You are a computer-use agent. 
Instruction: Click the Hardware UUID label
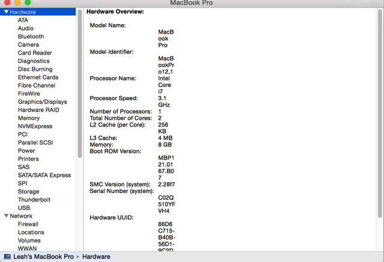click(112, 218)
